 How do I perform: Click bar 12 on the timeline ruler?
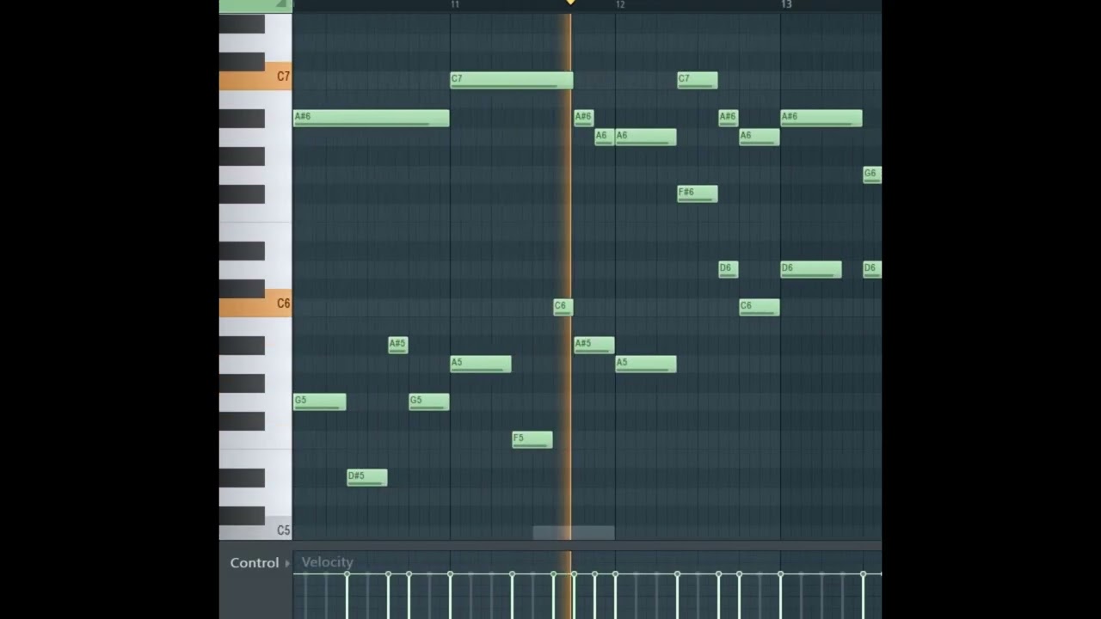pyautogui.click(x=620, y=5)
